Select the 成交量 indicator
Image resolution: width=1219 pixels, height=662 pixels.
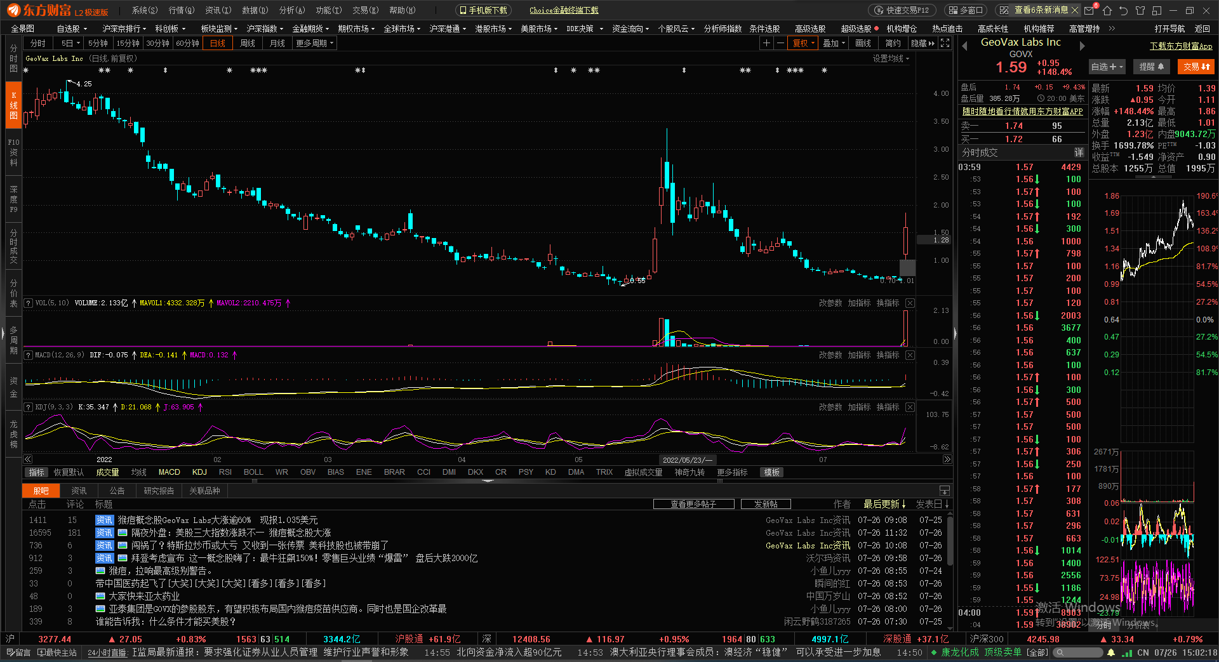(107, 472)
